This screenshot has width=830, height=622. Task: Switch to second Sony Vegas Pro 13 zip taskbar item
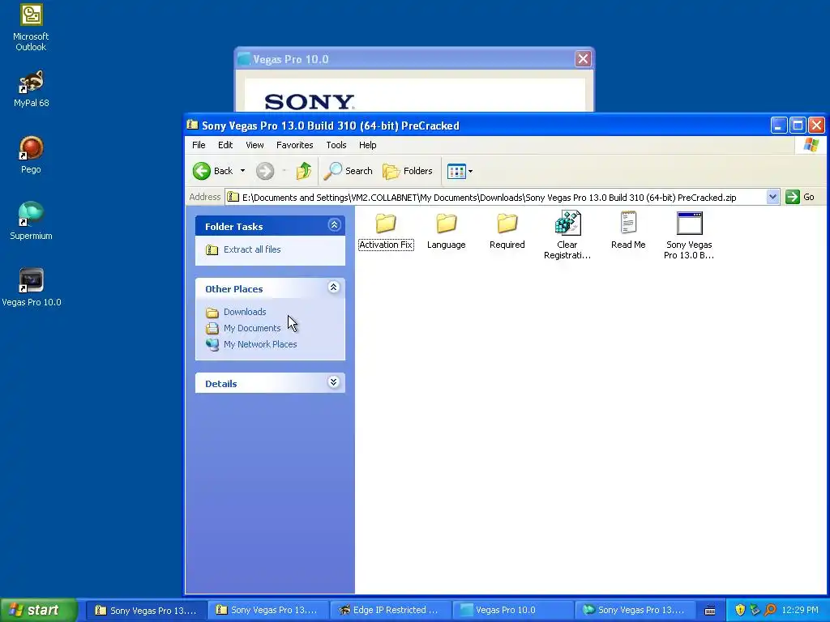(x=267, y=611)
